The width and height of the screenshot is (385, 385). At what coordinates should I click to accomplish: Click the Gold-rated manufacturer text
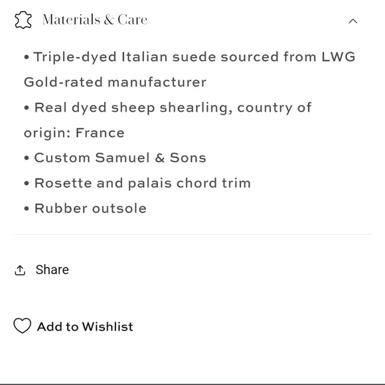(x=115, y=82)
